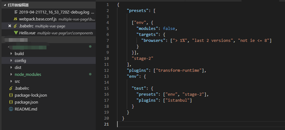The height and width of the screenshot is (130, 285).
Task: Expand the build folder
Action: pos(11,54)
